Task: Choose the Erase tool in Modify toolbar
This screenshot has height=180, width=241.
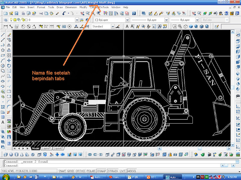Action: pyautogui.click(x=9, y=34)
